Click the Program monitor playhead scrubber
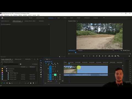Screen dimensions: 132x99 tap(76, 53)
